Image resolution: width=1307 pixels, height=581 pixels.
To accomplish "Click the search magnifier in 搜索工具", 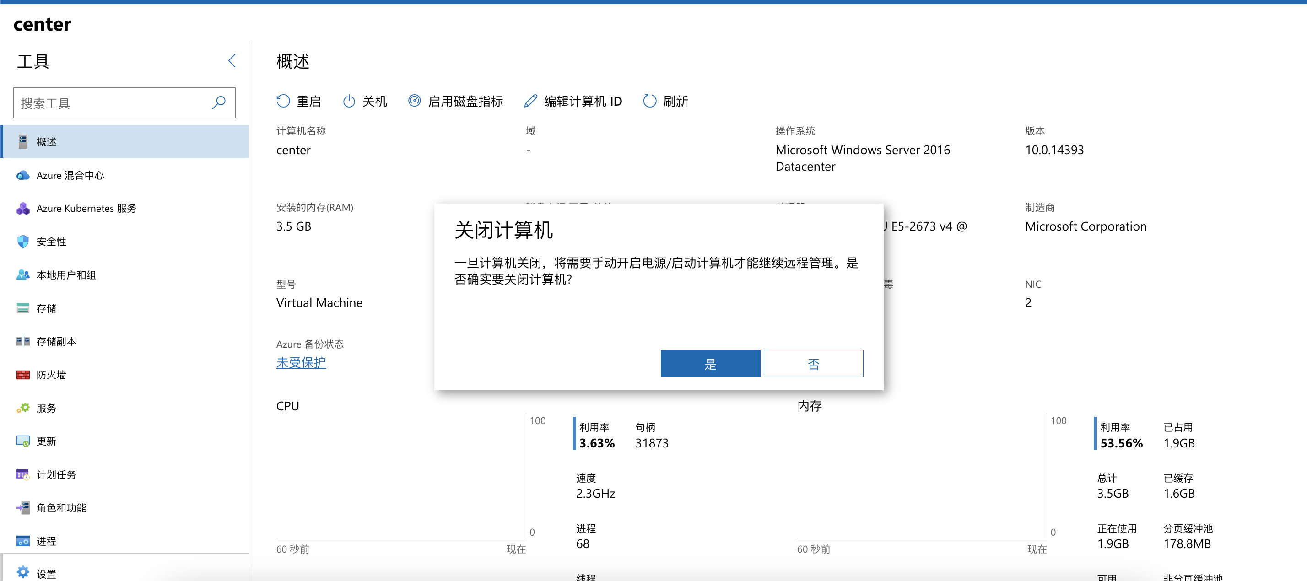I will (219, 102).
